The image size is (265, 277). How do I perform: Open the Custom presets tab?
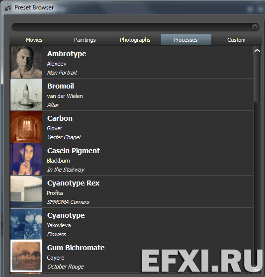pos(236,40)
